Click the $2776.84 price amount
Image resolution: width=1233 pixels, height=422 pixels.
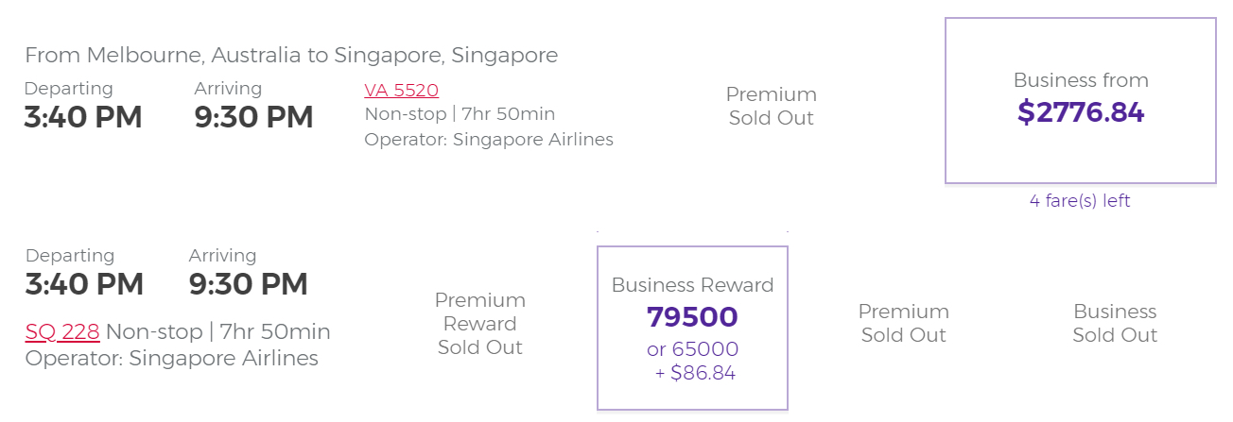(1081, 112)
